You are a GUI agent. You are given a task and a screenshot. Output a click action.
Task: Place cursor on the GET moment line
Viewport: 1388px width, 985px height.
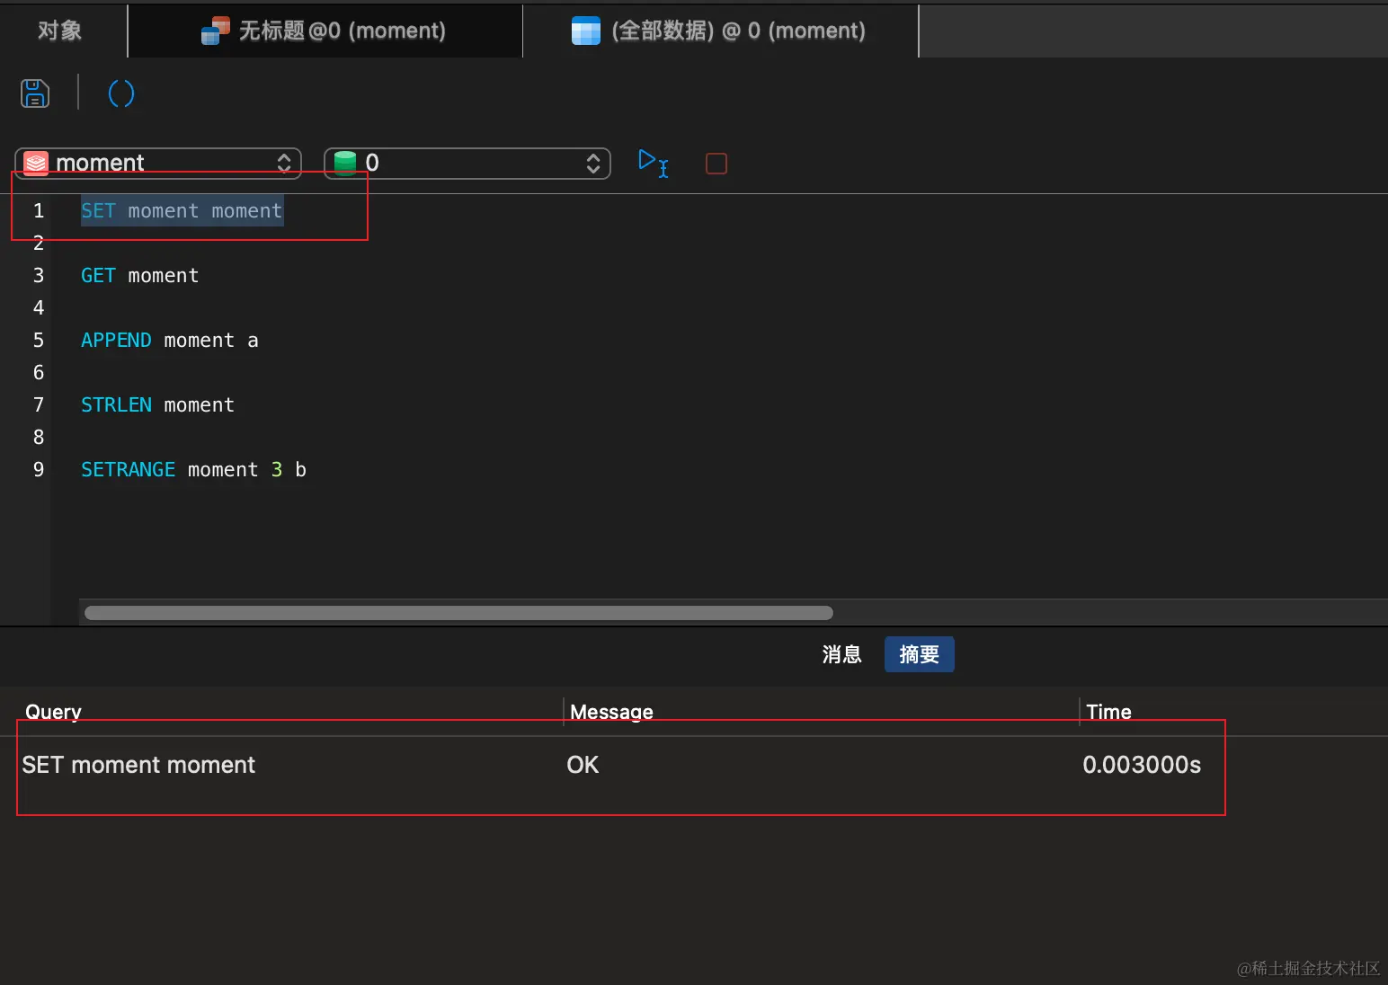coord(139,276)
